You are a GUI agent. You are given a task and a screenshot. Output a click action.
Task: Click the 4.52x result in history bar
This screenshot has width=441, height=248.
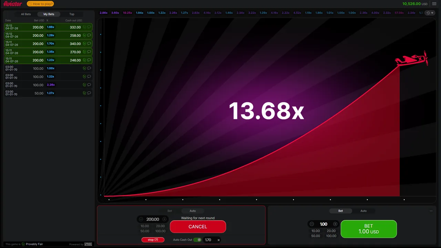[x=297, y=13]
